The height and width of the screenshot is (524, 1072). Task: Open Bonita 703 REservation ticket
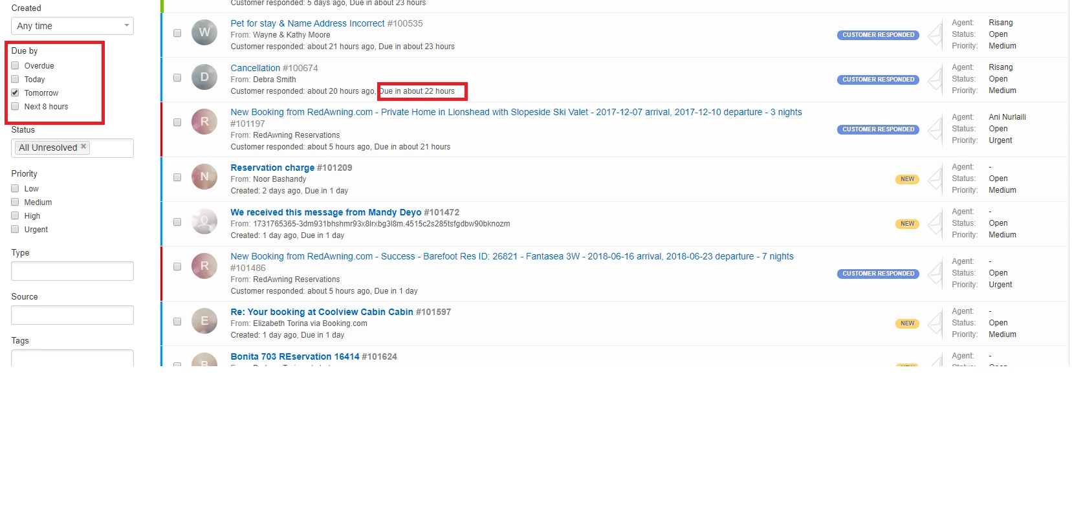[295, 356]
